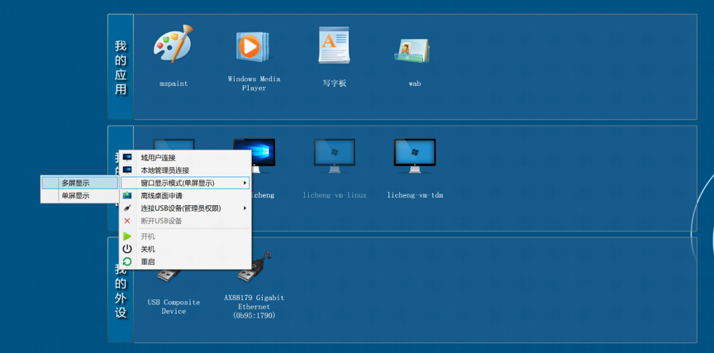714x353 pixels.
Task: Expand the 窗口显示模式 submenu arrow
Action: click(245, 183)
